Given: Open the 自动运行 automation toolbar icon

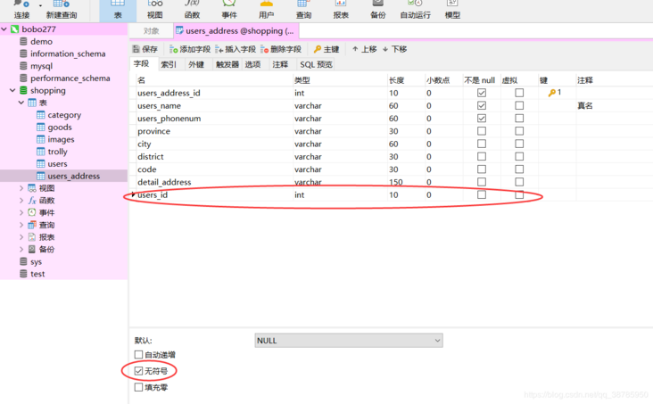Looking at the screenshot, I should point(415,10).
